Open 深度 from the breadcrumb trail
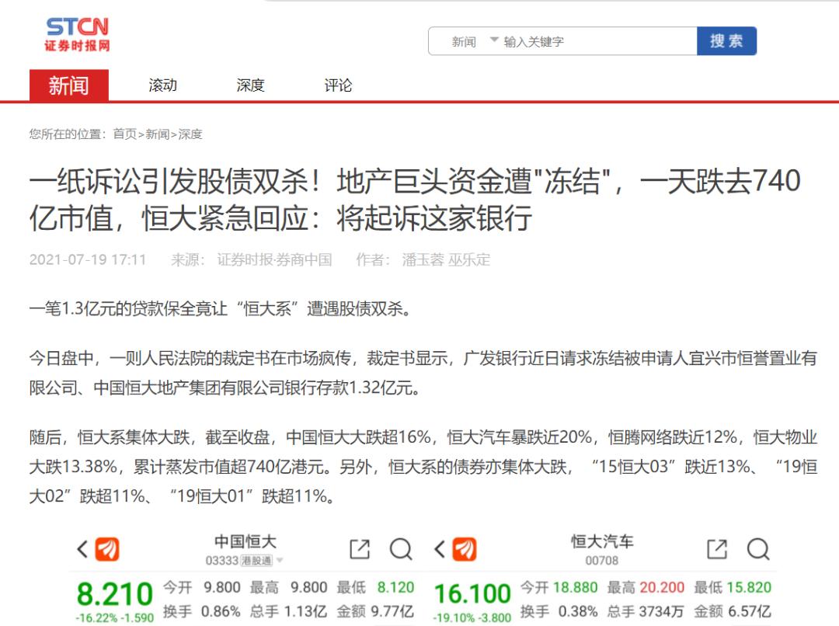This screenshot has width=839, height=626. pyautogui.click(x=189, y=134)
